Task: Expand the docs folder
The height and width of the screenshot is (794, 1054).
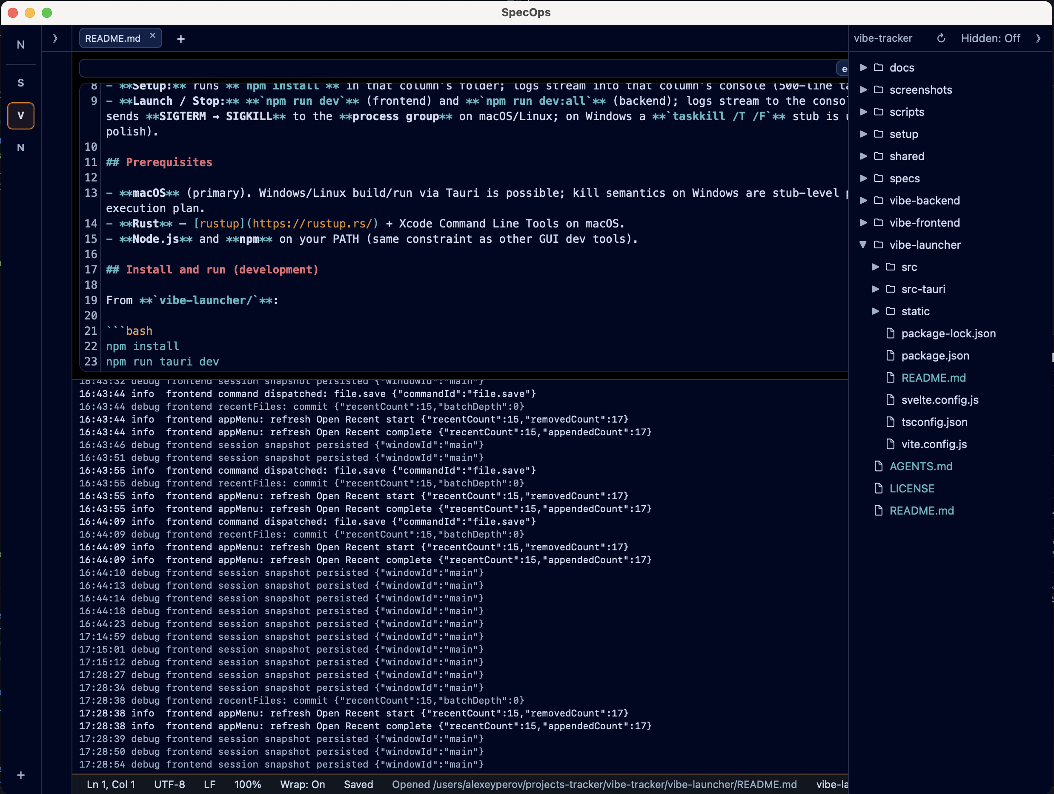Action: [x=863, y=67]
